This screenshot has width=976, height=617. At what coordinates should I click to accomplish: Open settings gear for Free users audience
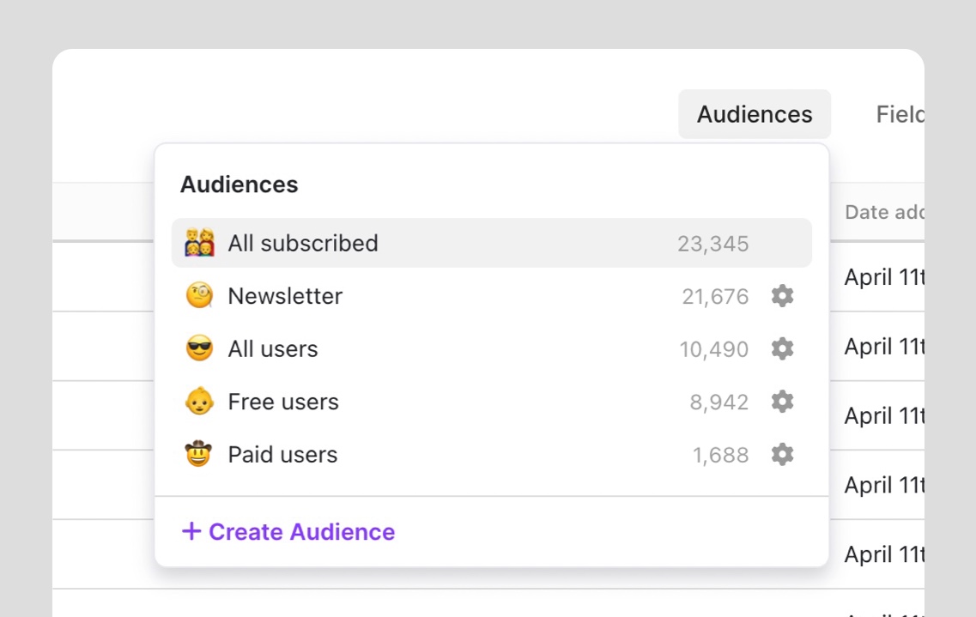point(782,402)
